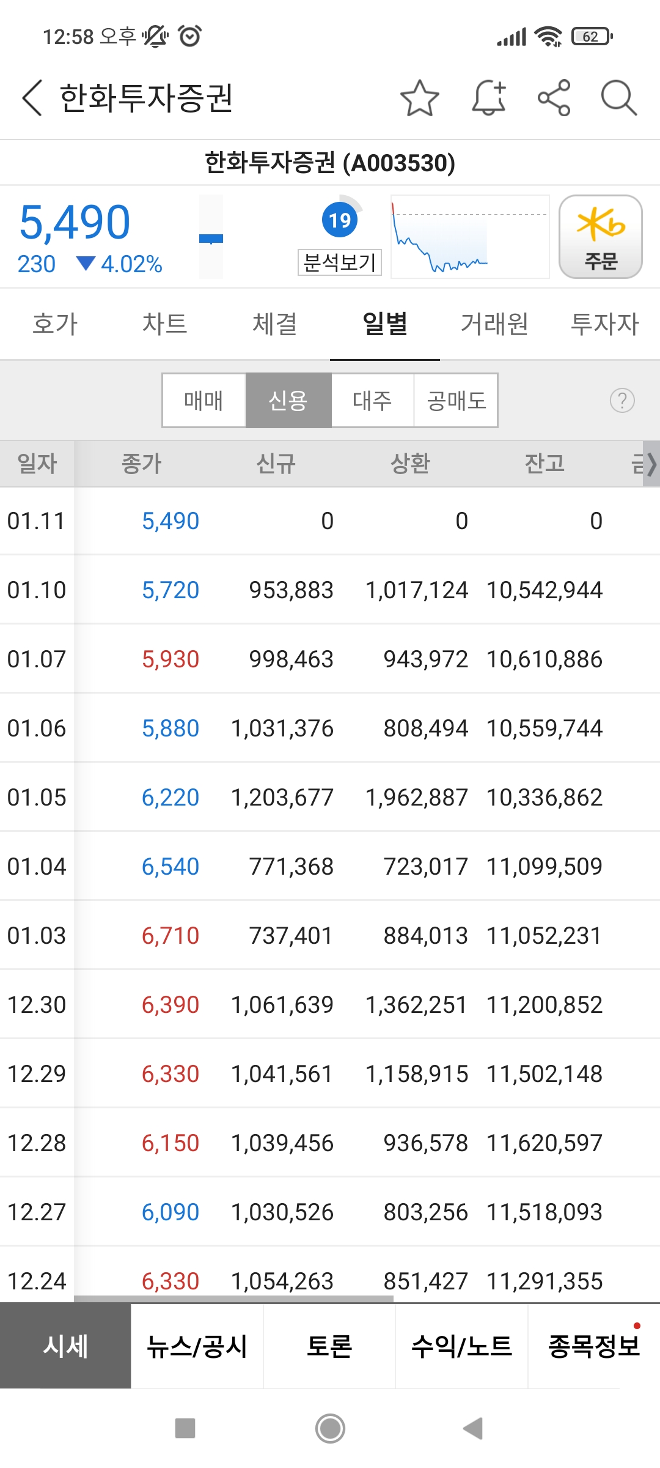The height and width of the screenshot is (1468, 660).
Task: Tap the blue 19 score badge
Action: pos(340,220)
